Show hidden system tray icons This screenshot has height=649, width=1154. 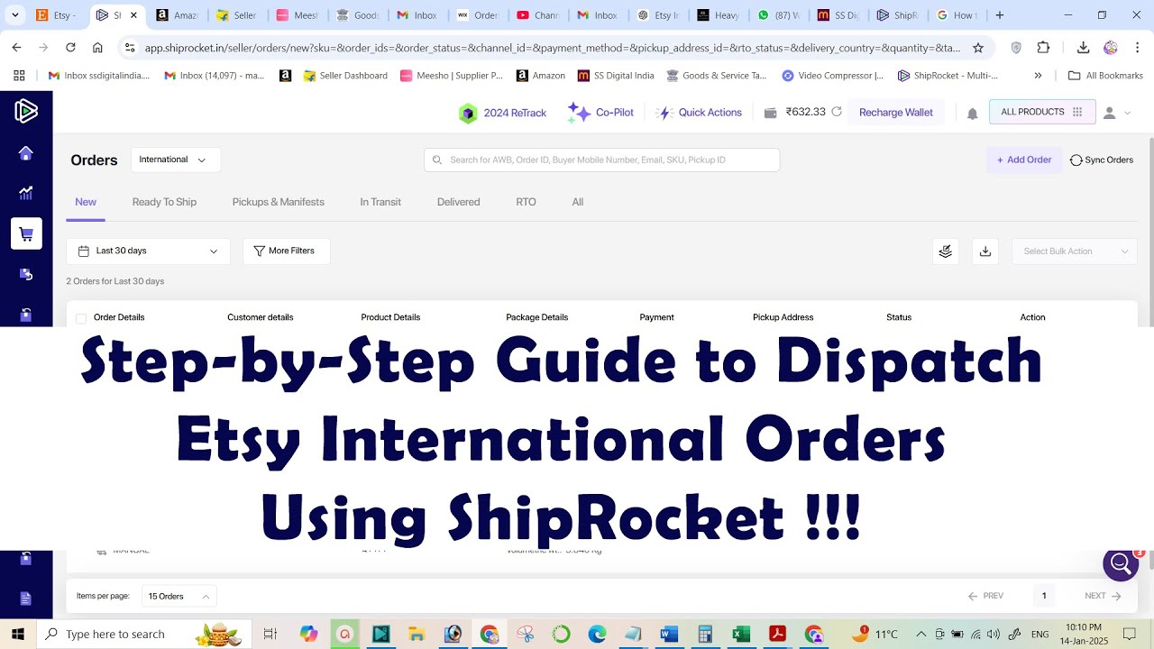pyautogui.click(x=920, y=634)
